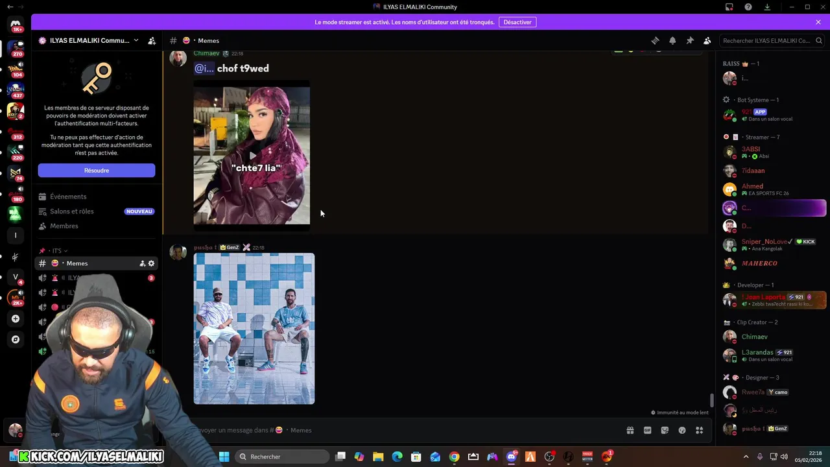
Task: Click the search magnifier icon
Action: (819, 40)
